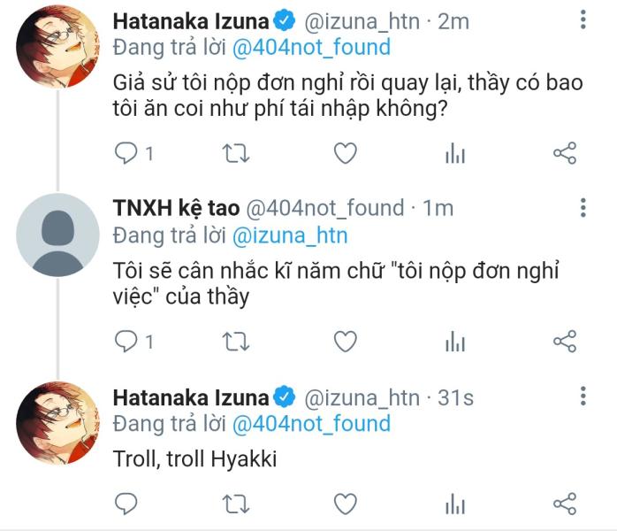The height and width of the screenshot is (531, 617).
Task: Like the first Hatanaka Izuna tweet
Action: point(346,153)
